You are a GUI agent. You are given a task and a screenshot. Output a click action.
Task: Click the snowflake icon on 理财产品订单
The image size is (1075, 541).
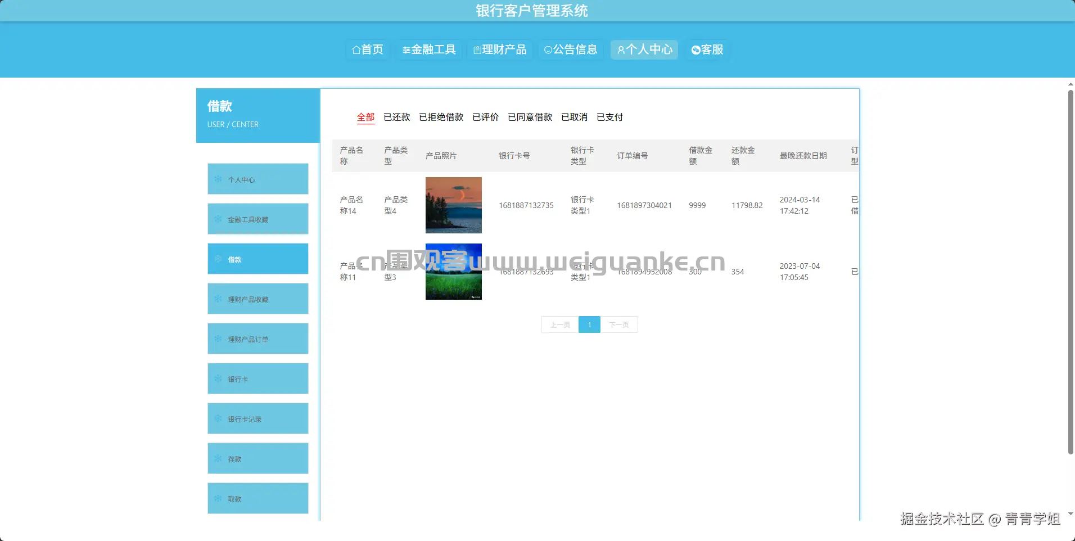tap(218, 339)
